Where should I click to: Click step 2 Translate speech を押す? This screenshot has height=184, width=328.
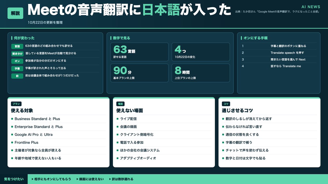279,53
